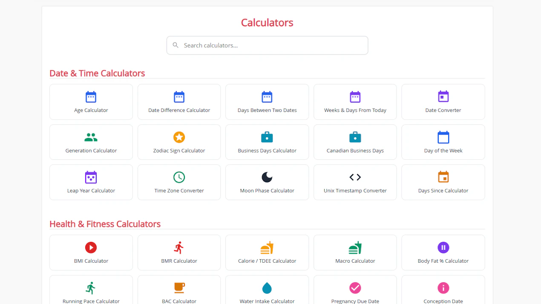Click the Days Between Two Dates icon
The image size is (541, 304).
(267, 97)
